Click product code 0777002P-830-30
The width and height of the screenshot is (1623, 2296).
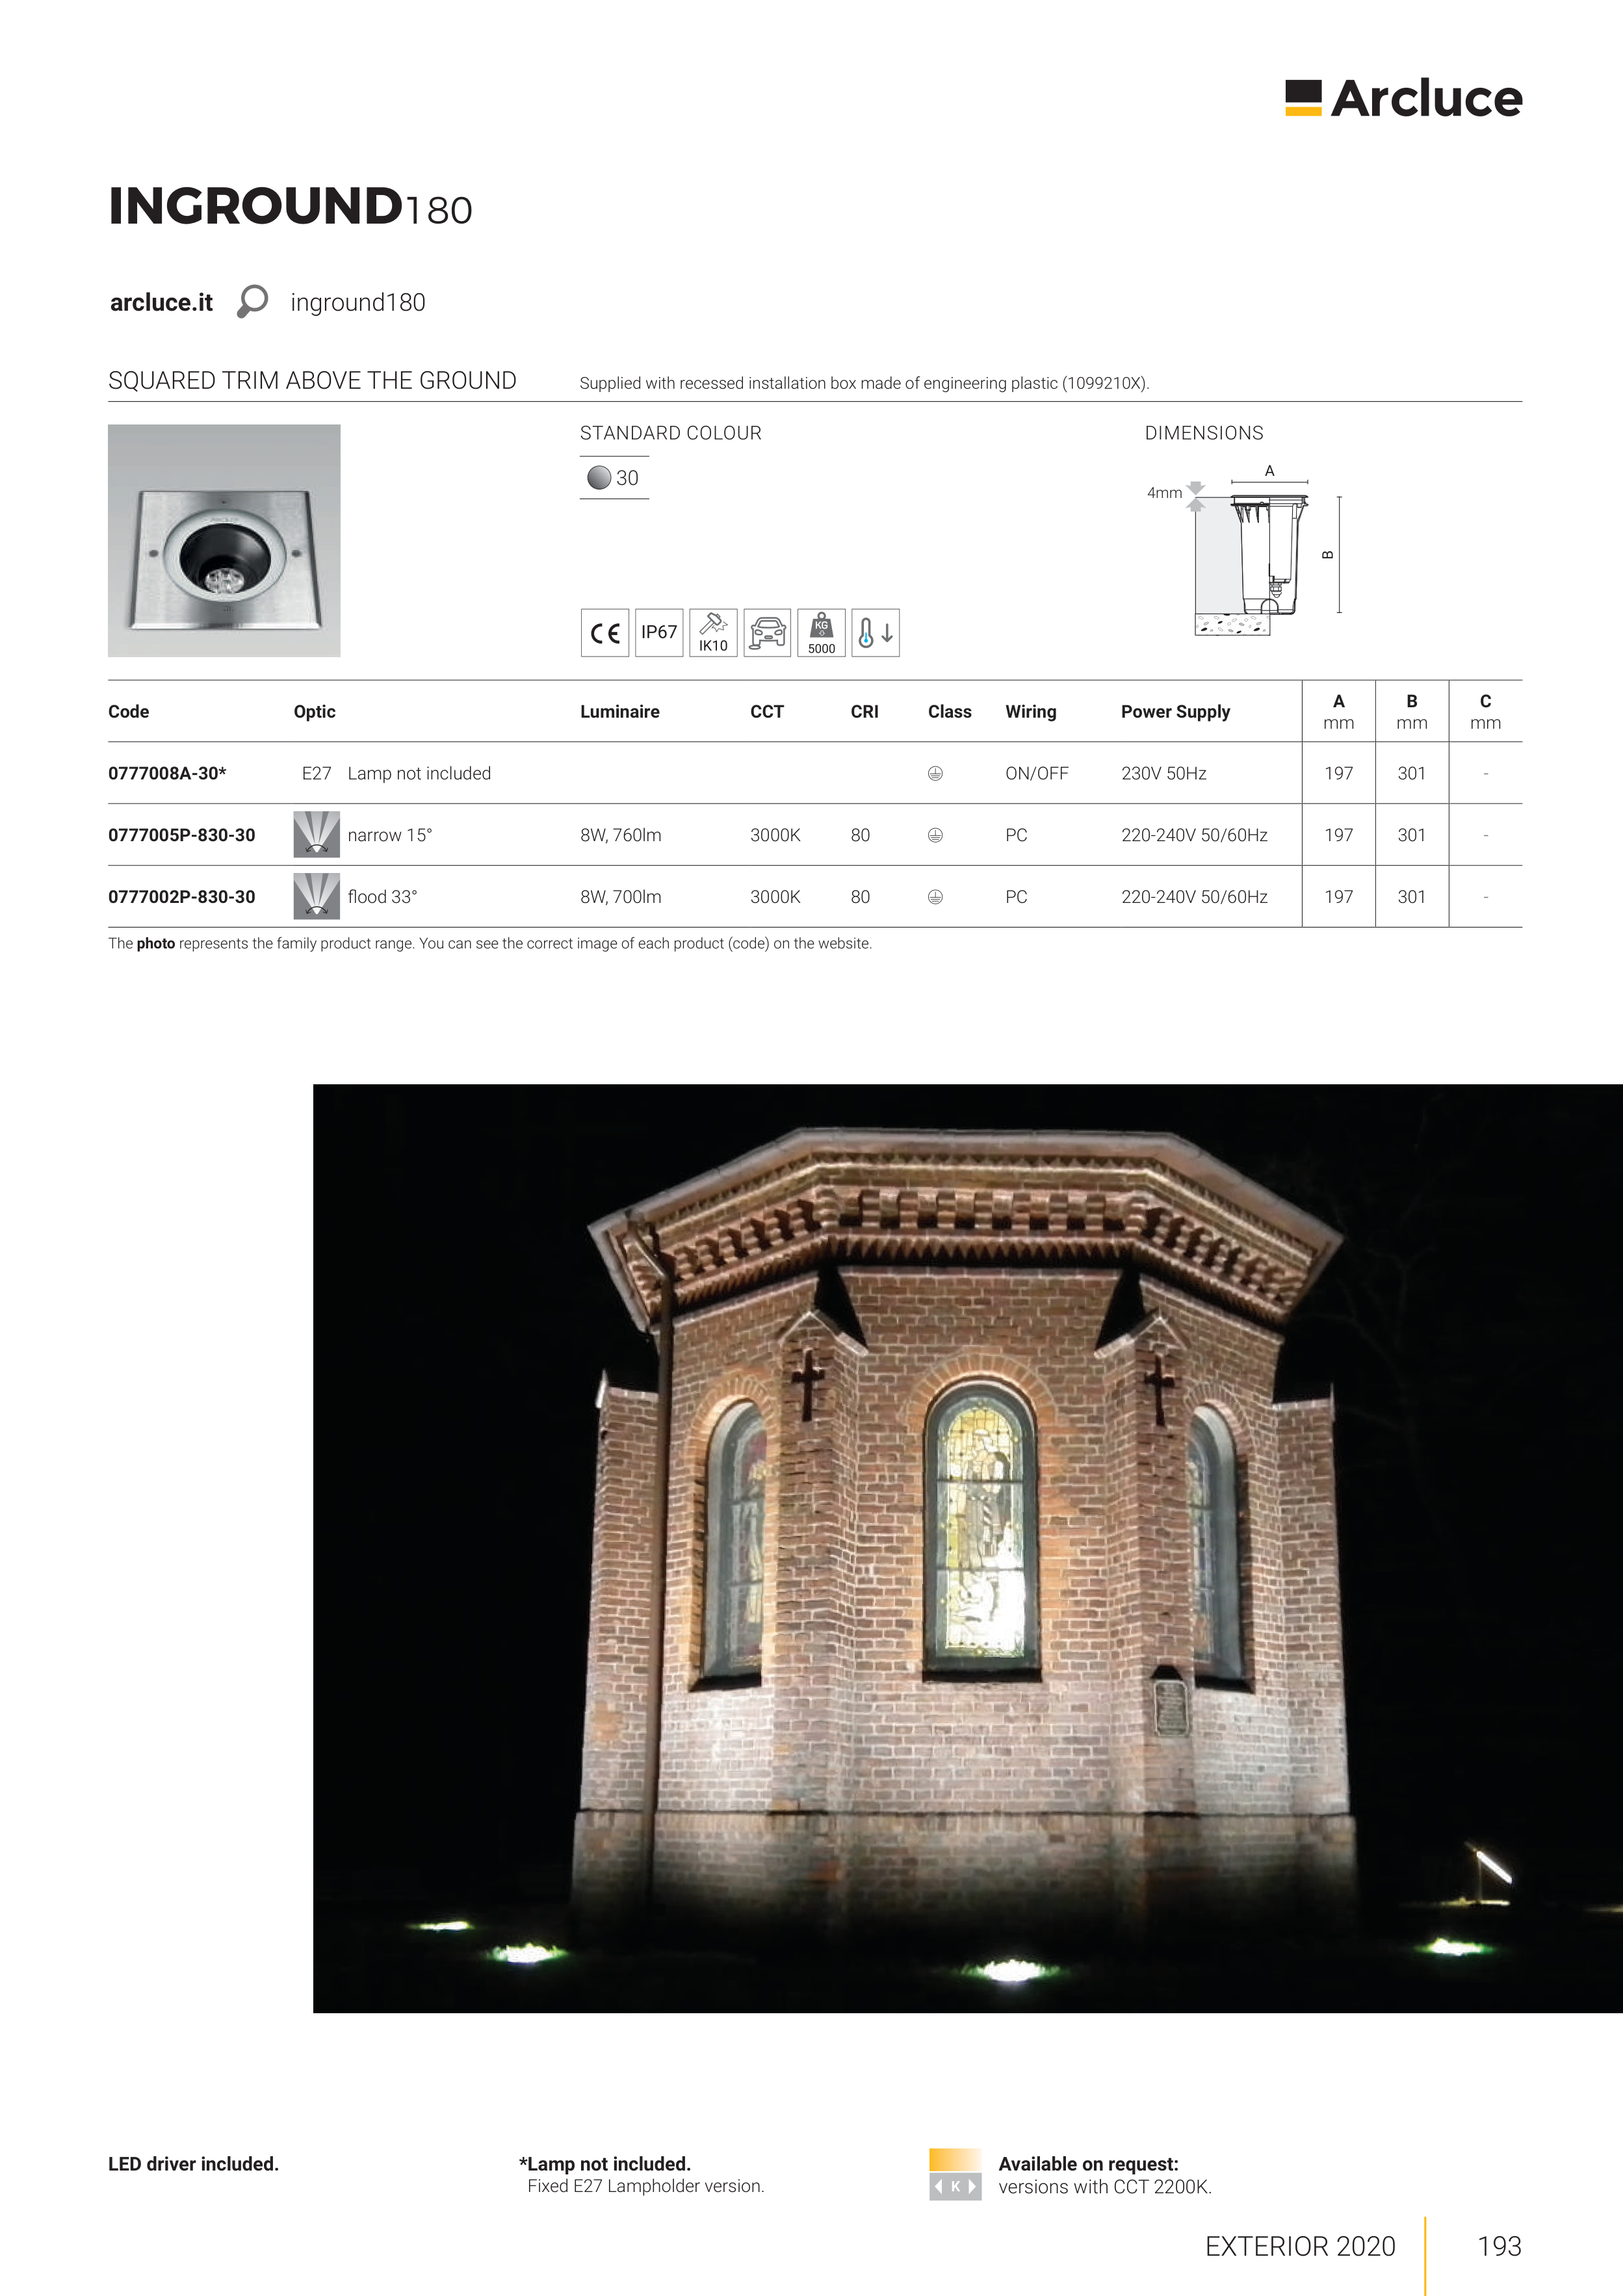click(181, 897)
